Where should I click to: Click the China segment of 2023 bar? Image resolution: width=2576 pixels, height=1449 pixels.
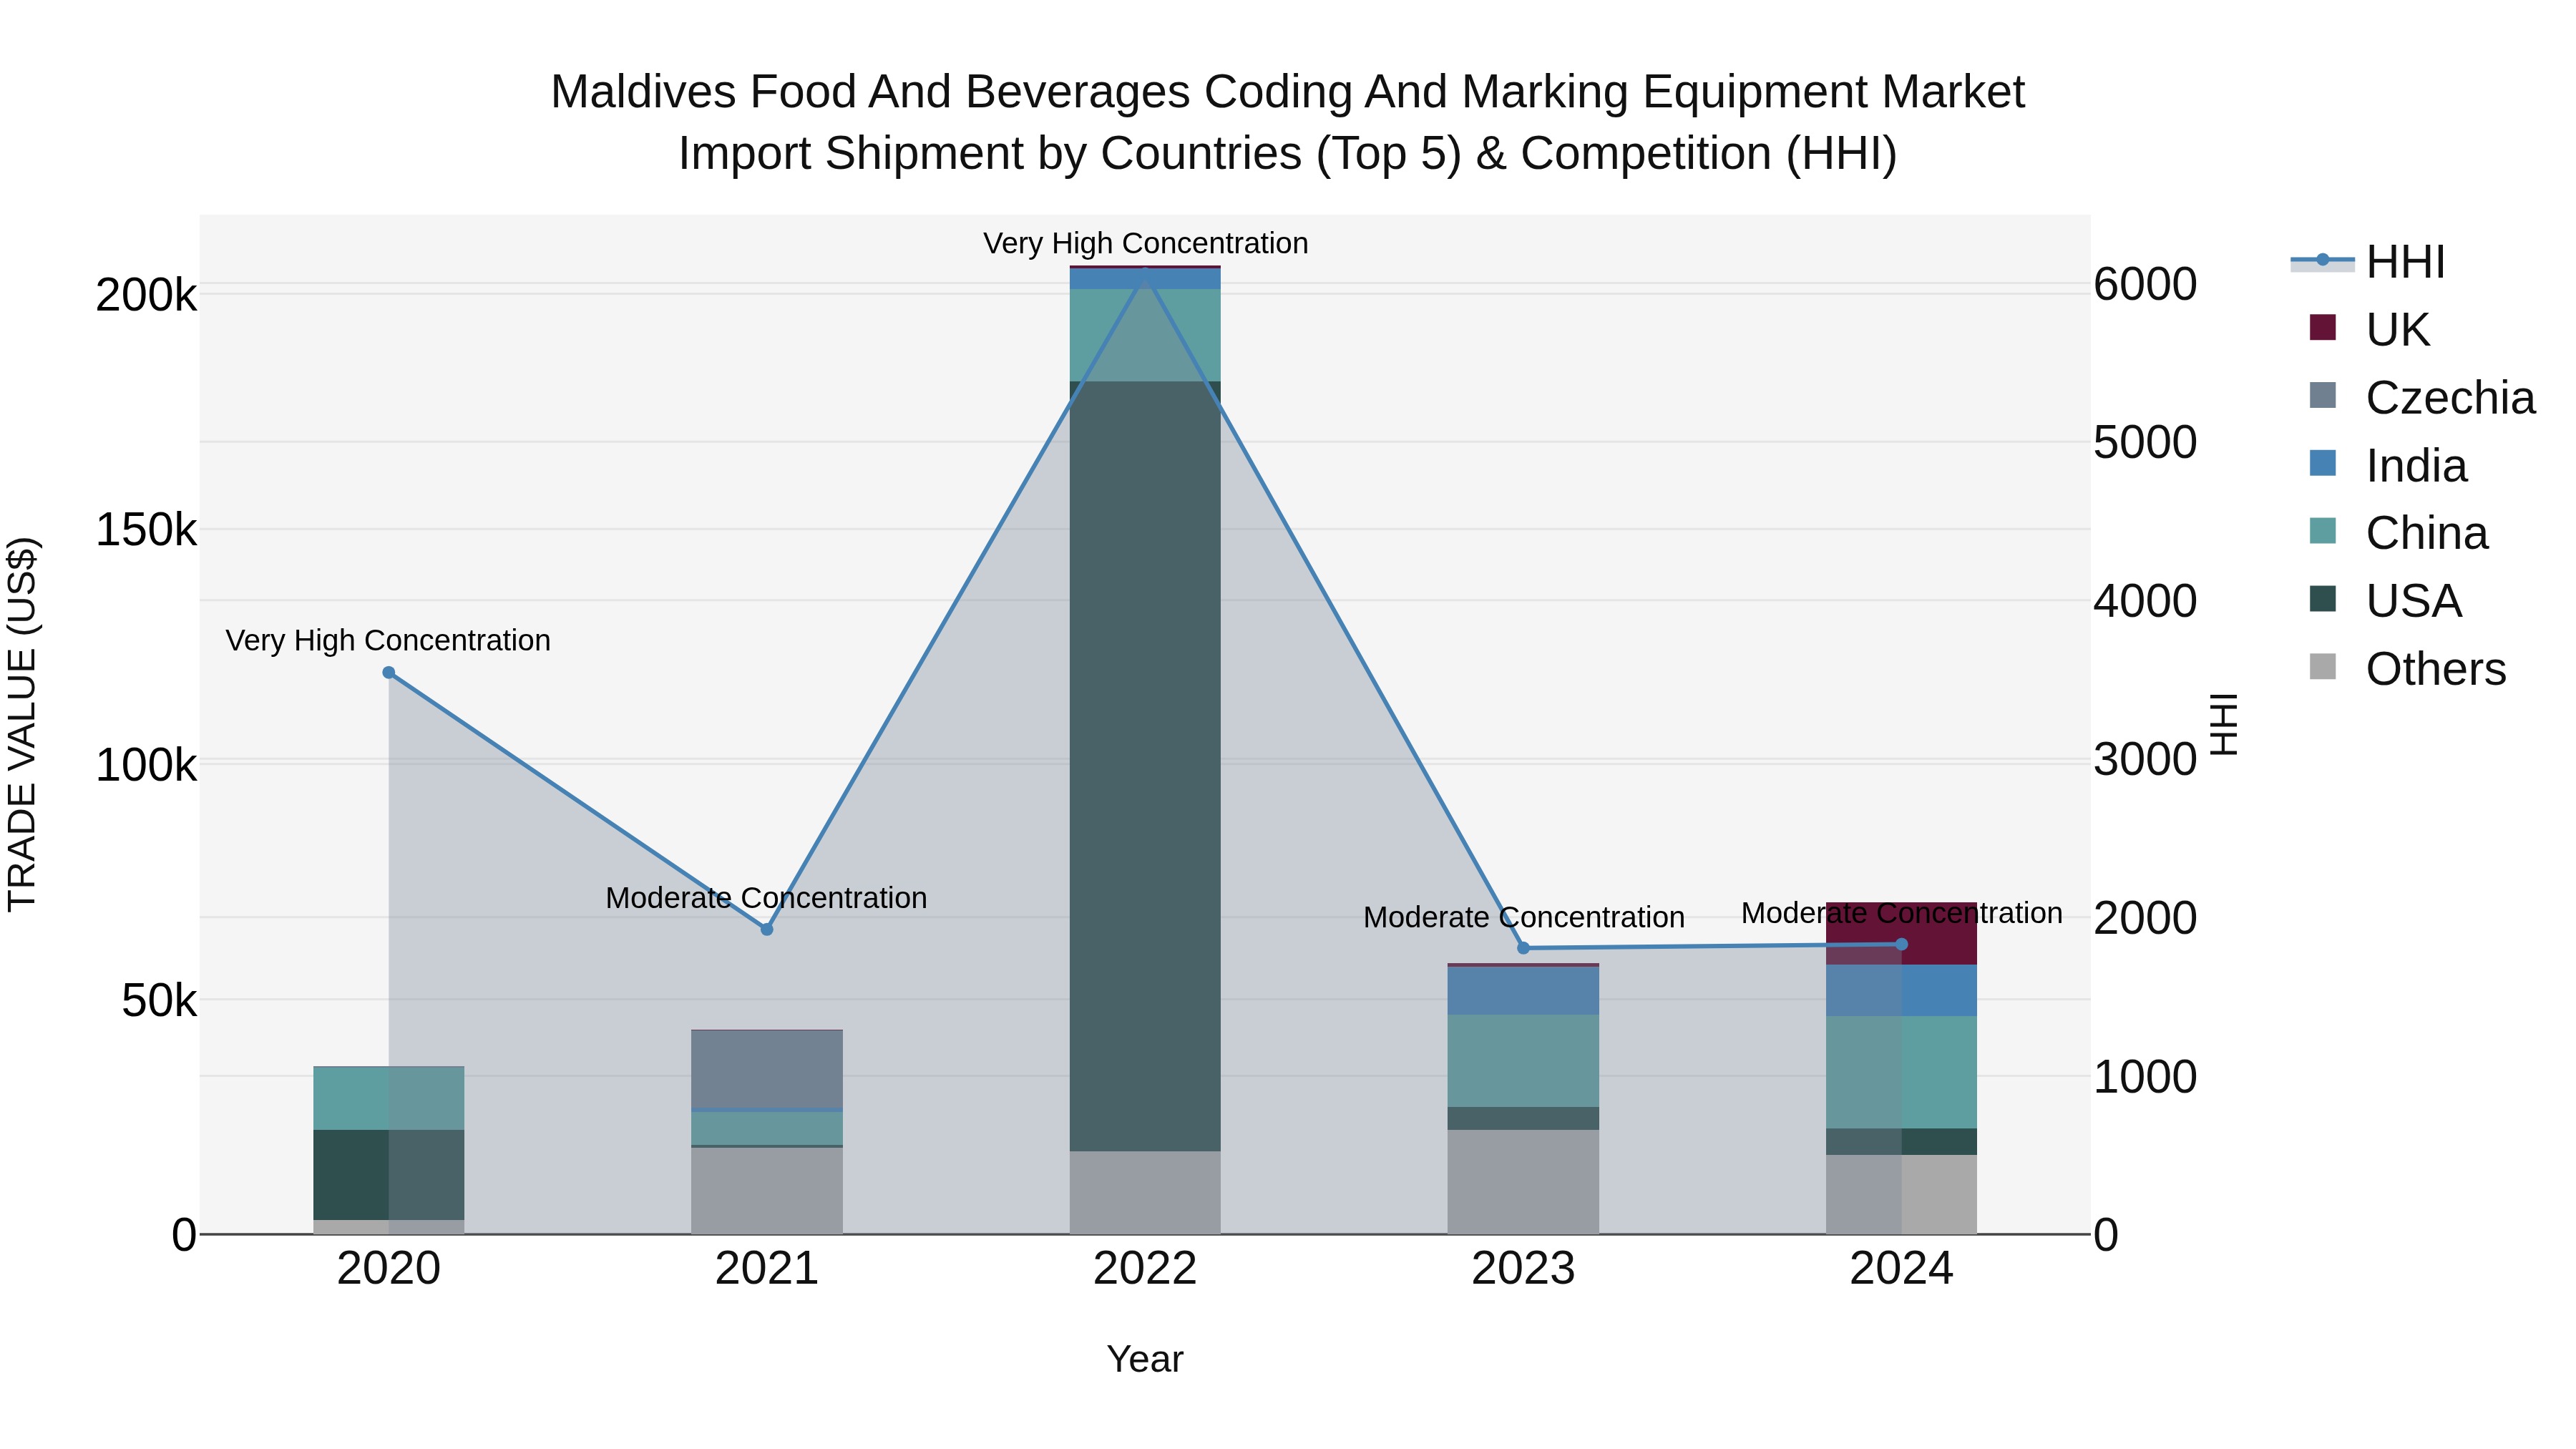pyautogui.click(x=1523, y=1061)
